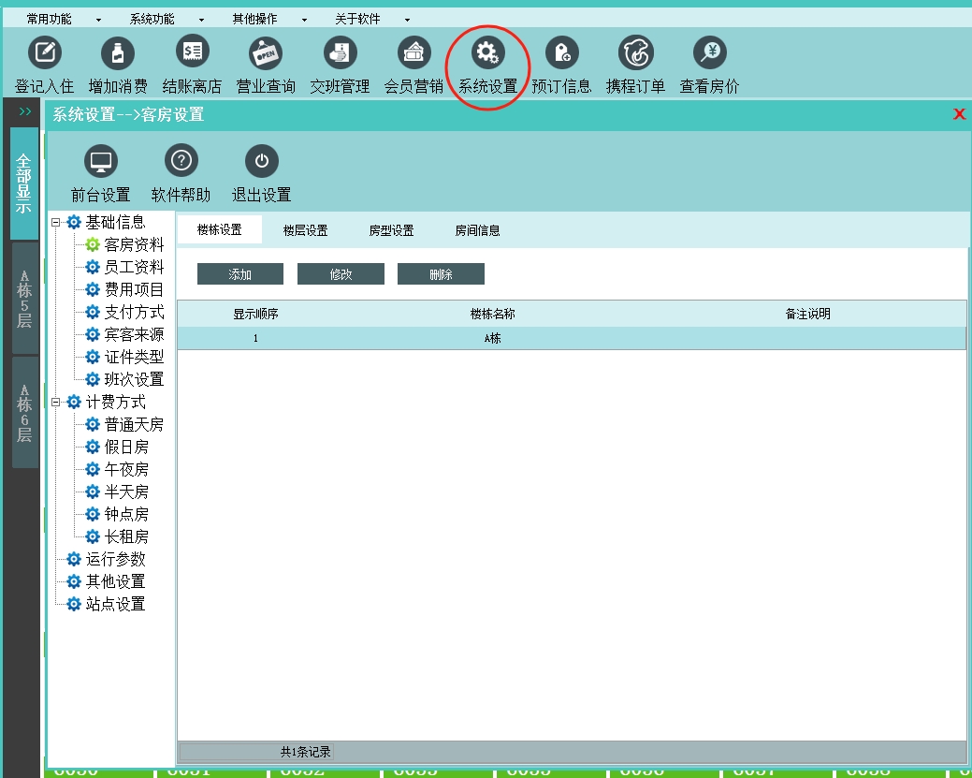Open 结账离店 checkout icon
972x778 pixels.
192,52
